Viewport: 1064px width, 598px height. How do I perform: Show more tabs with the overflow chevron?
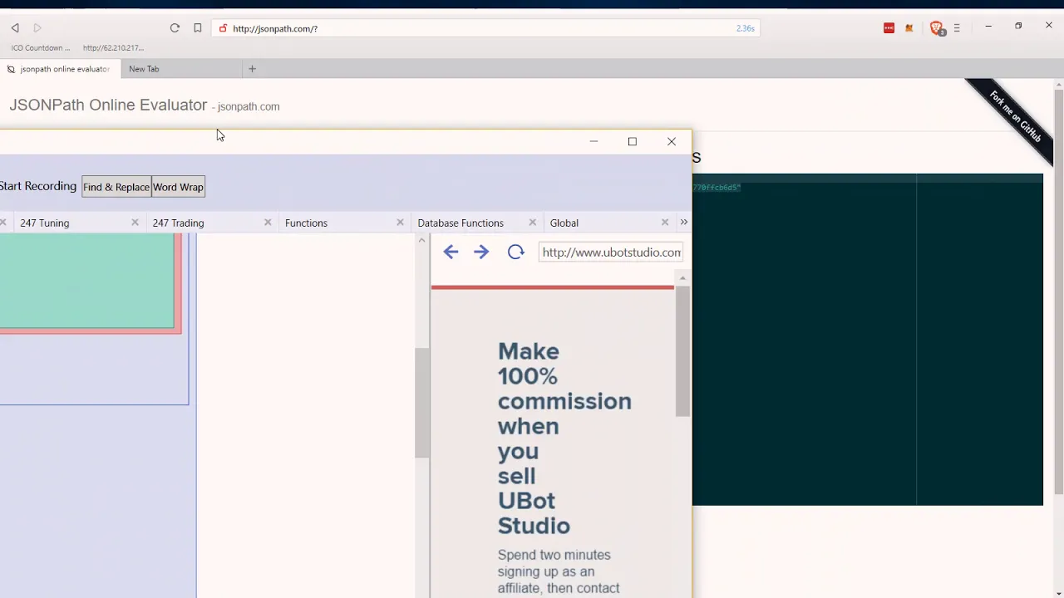coord(684,223)
